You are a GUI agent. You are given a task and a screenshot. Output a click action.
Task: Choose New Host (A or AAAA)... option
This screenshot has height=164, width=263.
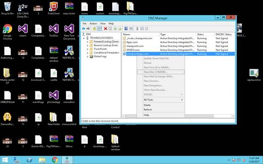161,67
